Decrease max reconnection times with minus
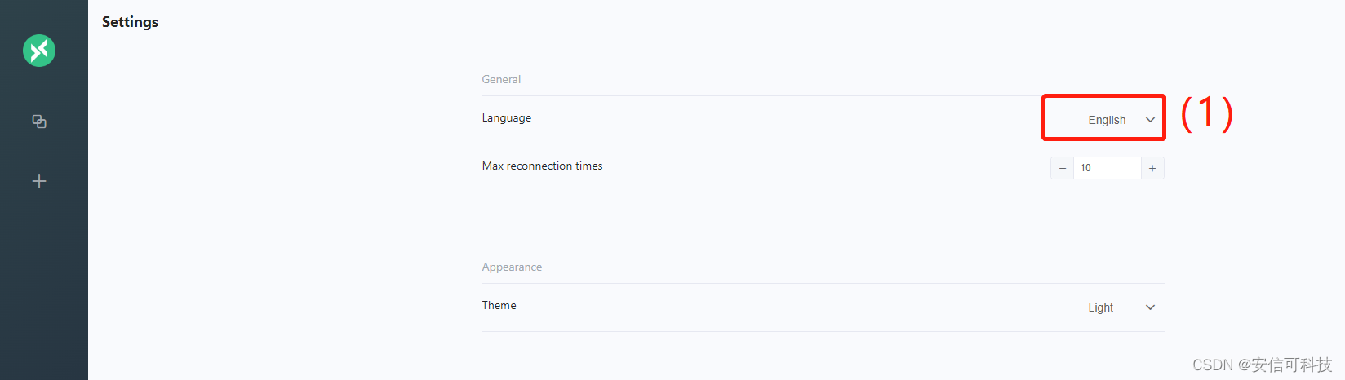Viewport: 1345px width, 380px height. pos(1062,168)
